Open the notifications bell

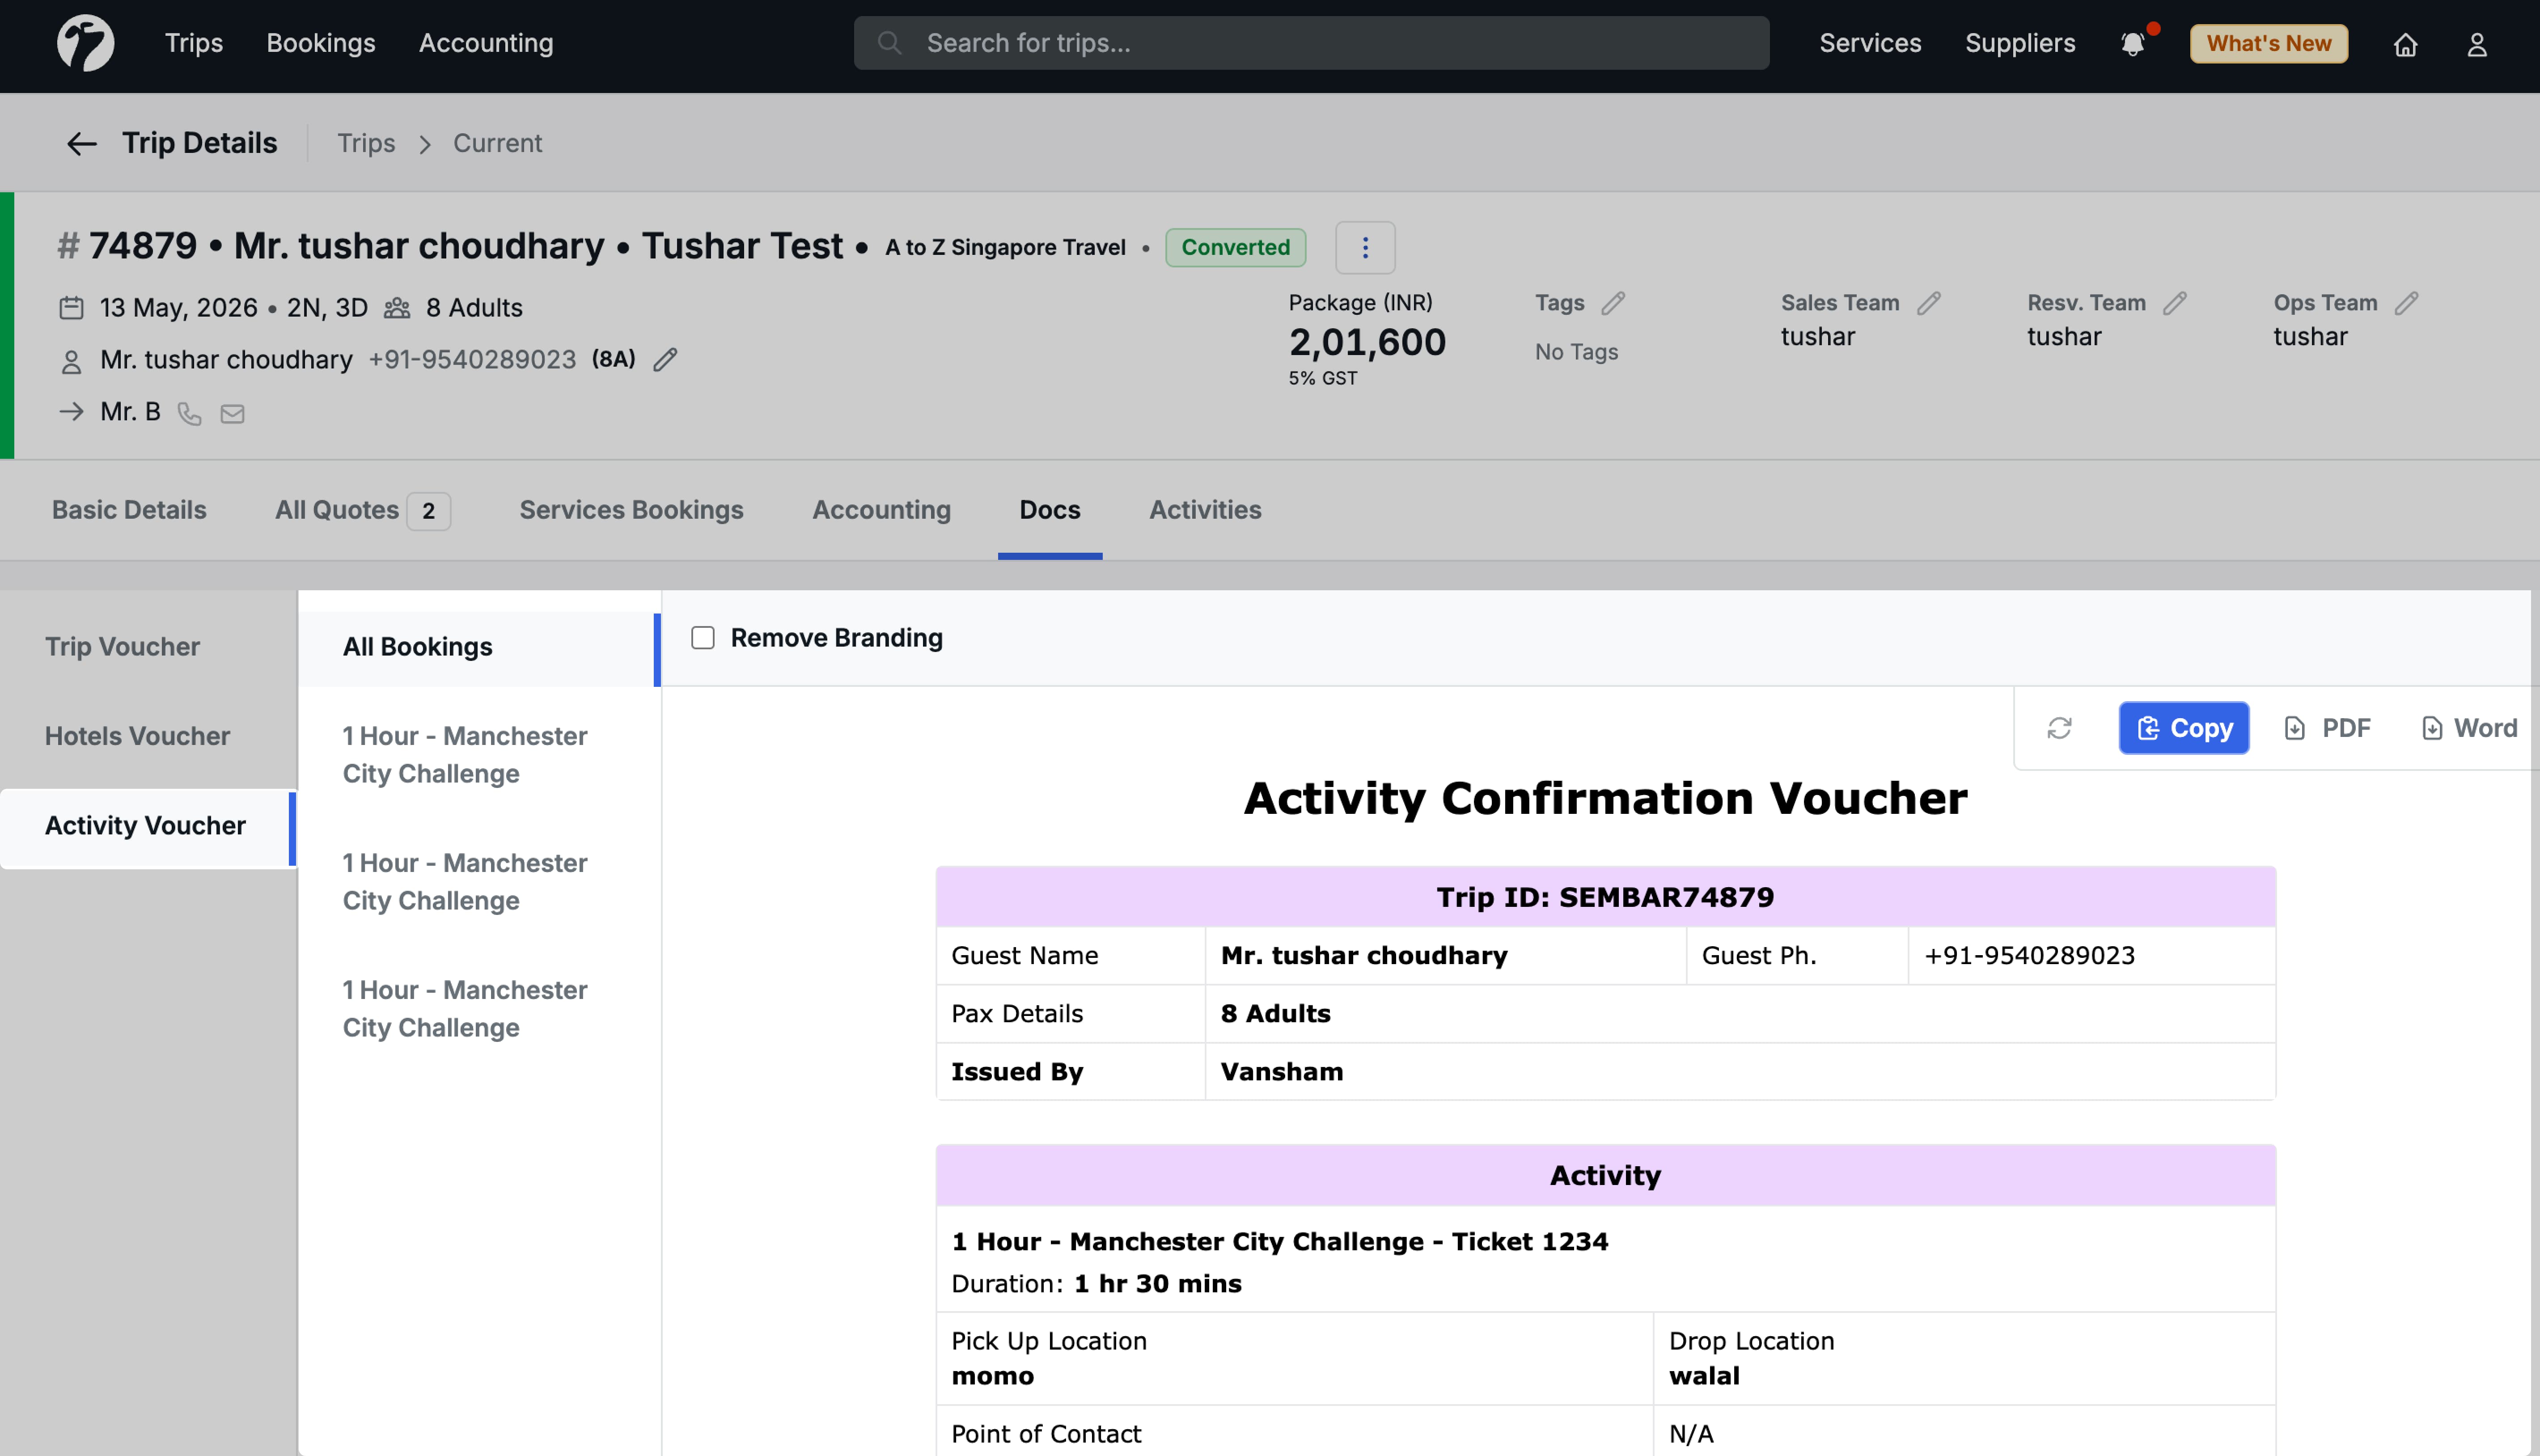click(2132, 44)
